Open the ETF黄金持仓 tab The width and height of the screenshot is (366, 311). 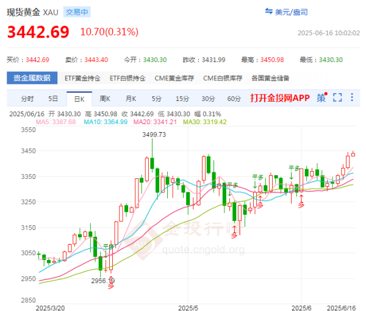click(x=82, y=79)
